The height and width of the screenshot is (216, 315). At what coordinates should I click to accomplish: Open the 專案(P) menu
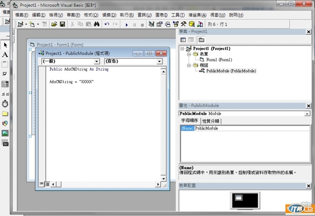tap(73, 15)
